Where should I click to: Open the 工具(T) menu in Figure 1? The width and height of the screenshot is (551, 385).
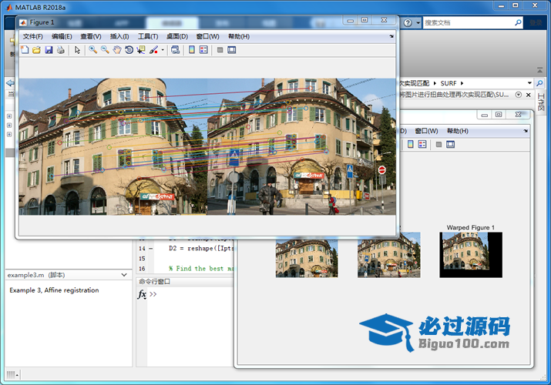148,36
